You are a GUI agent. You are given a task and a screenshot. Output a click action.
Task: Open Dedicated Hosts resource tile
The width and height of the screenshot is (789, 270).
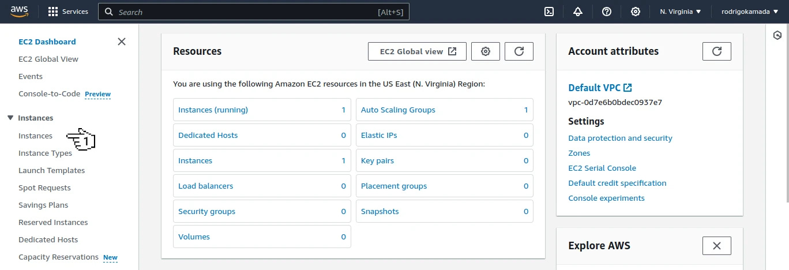click(x=262, y=135)
